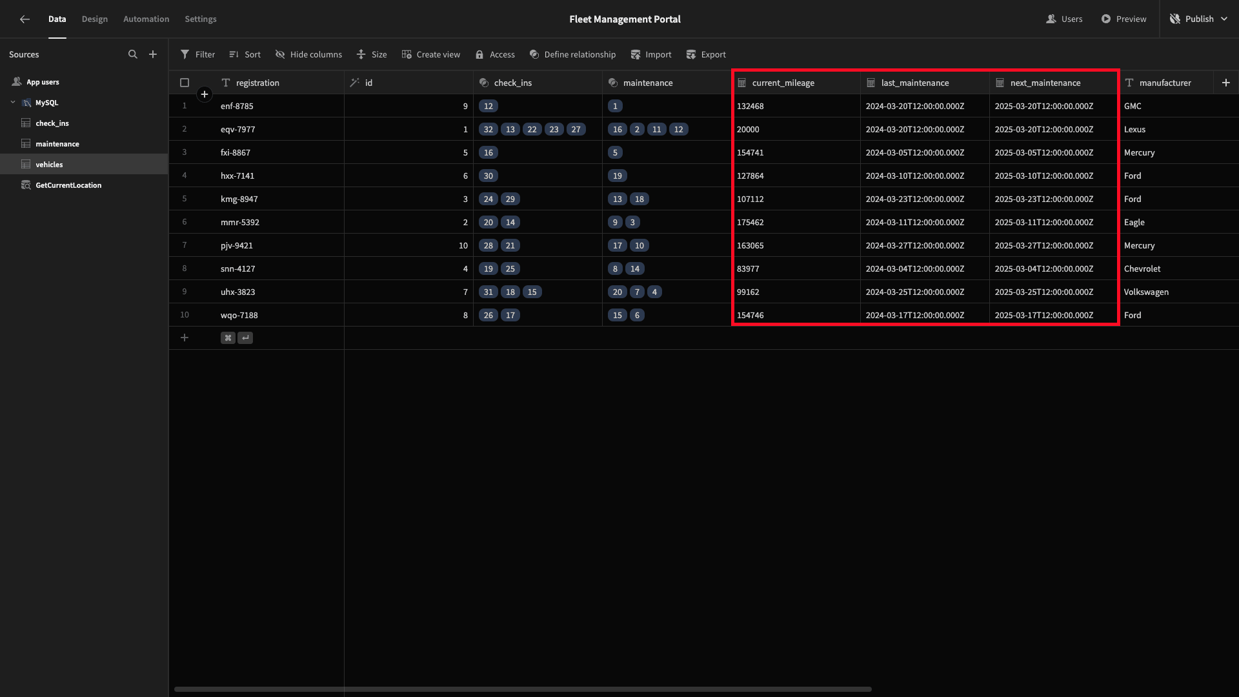Preview the app
1239x697 pixels.
coord(1123,19)
